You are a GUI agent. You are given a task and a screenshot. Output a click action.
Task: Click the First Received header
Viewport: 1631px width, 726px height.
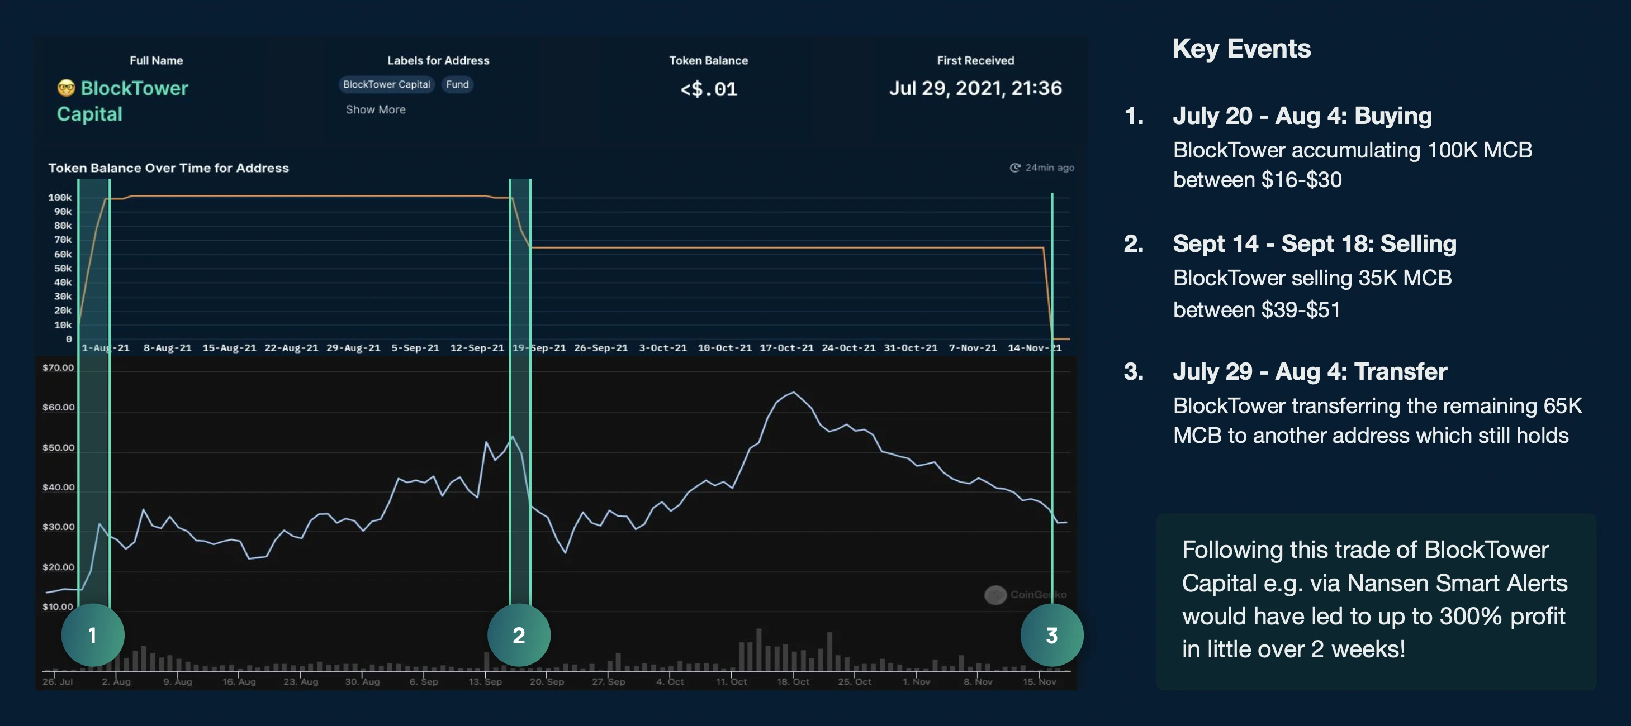tap(975, 61)
